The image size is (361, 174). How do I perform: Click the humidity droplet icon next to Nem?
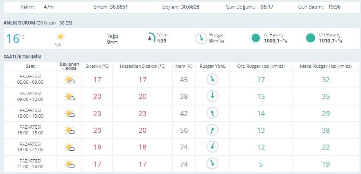(151, 38)
